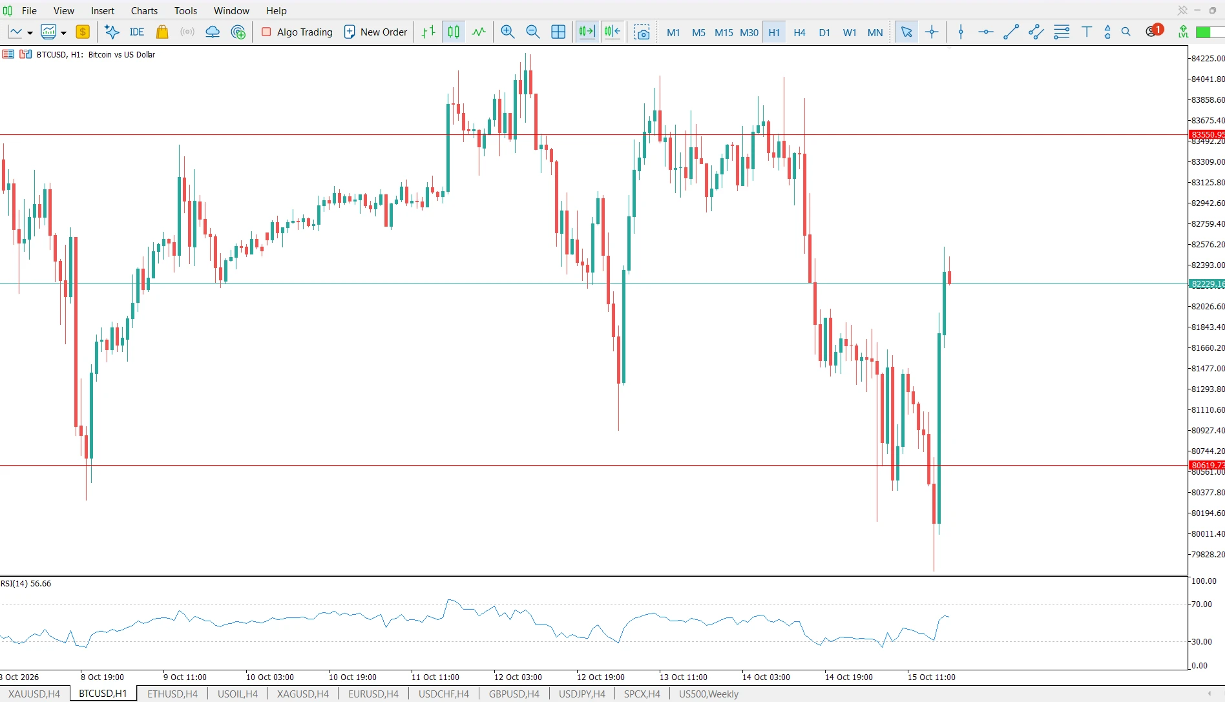Image resolution: width=1225 pixels, height=702 pixels.
Task: Click the gold dollar Symbols icon
Action: coord(83,32)
